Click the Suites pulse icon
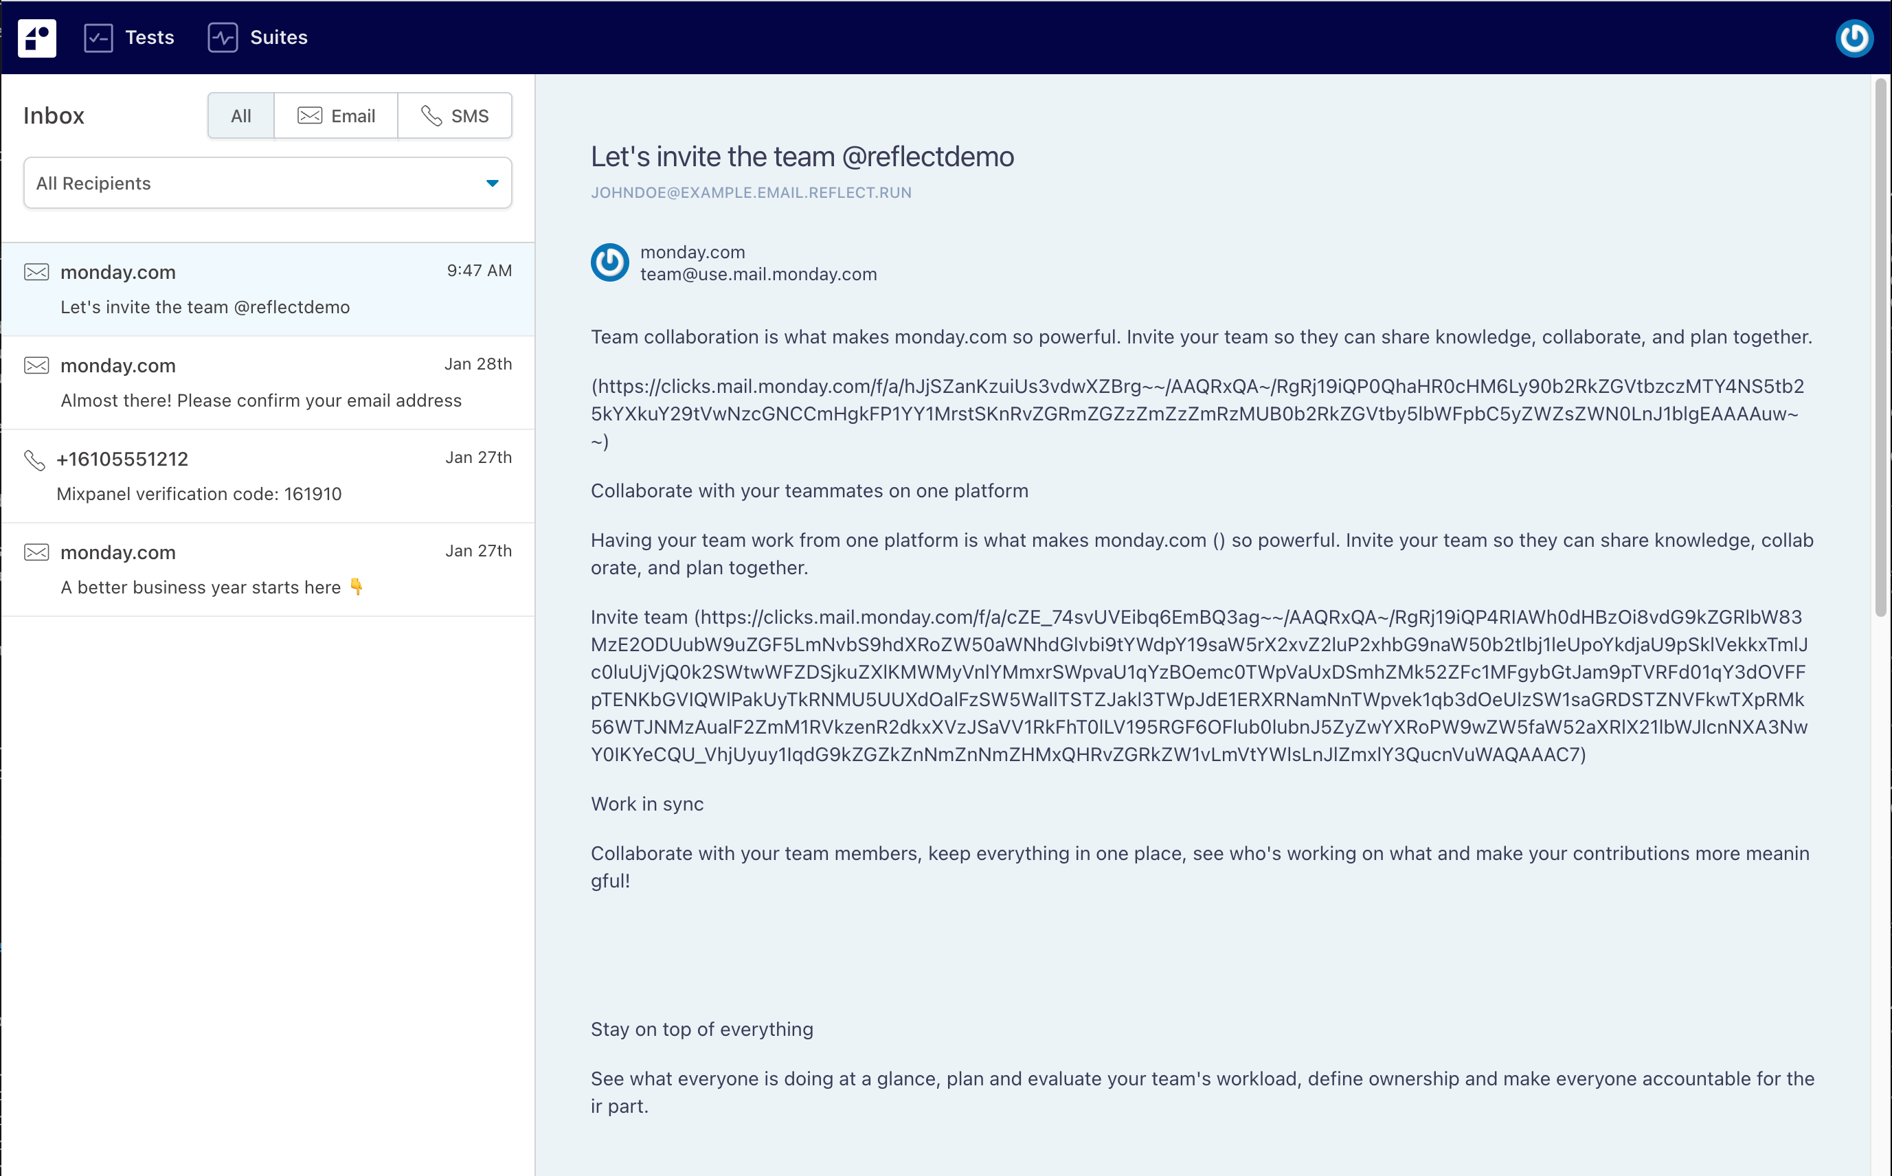Viewport: 1892px width, 1176px height. [223, 37]
